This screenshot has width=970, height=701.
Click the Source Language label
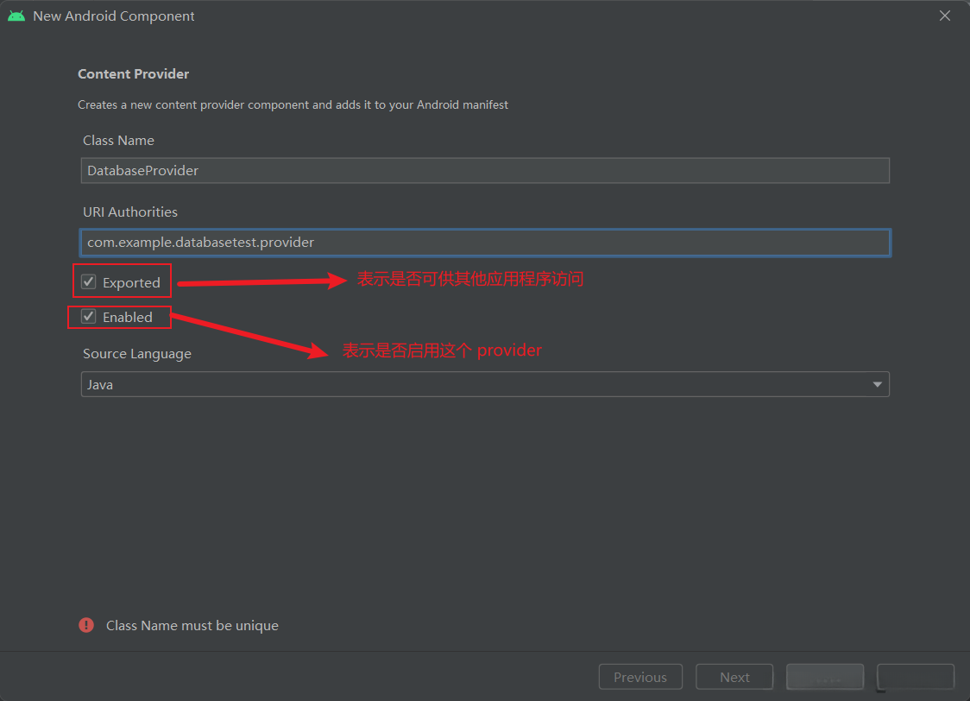click(x=137, y=353)
